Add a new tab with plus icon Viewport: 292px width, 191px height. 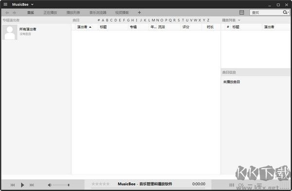point(139,13)
